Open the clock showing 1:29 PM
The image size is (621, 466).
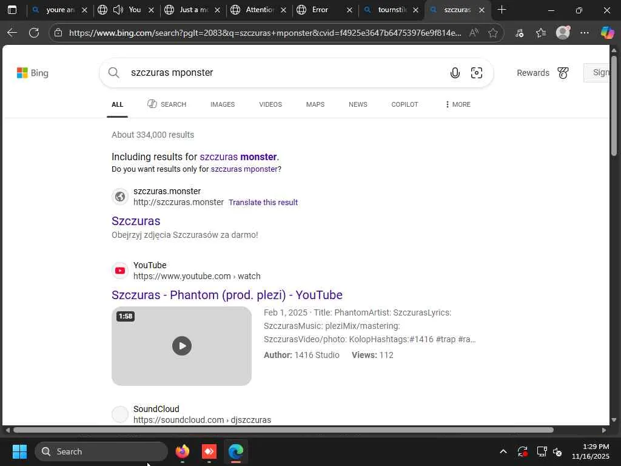[591, 451]
